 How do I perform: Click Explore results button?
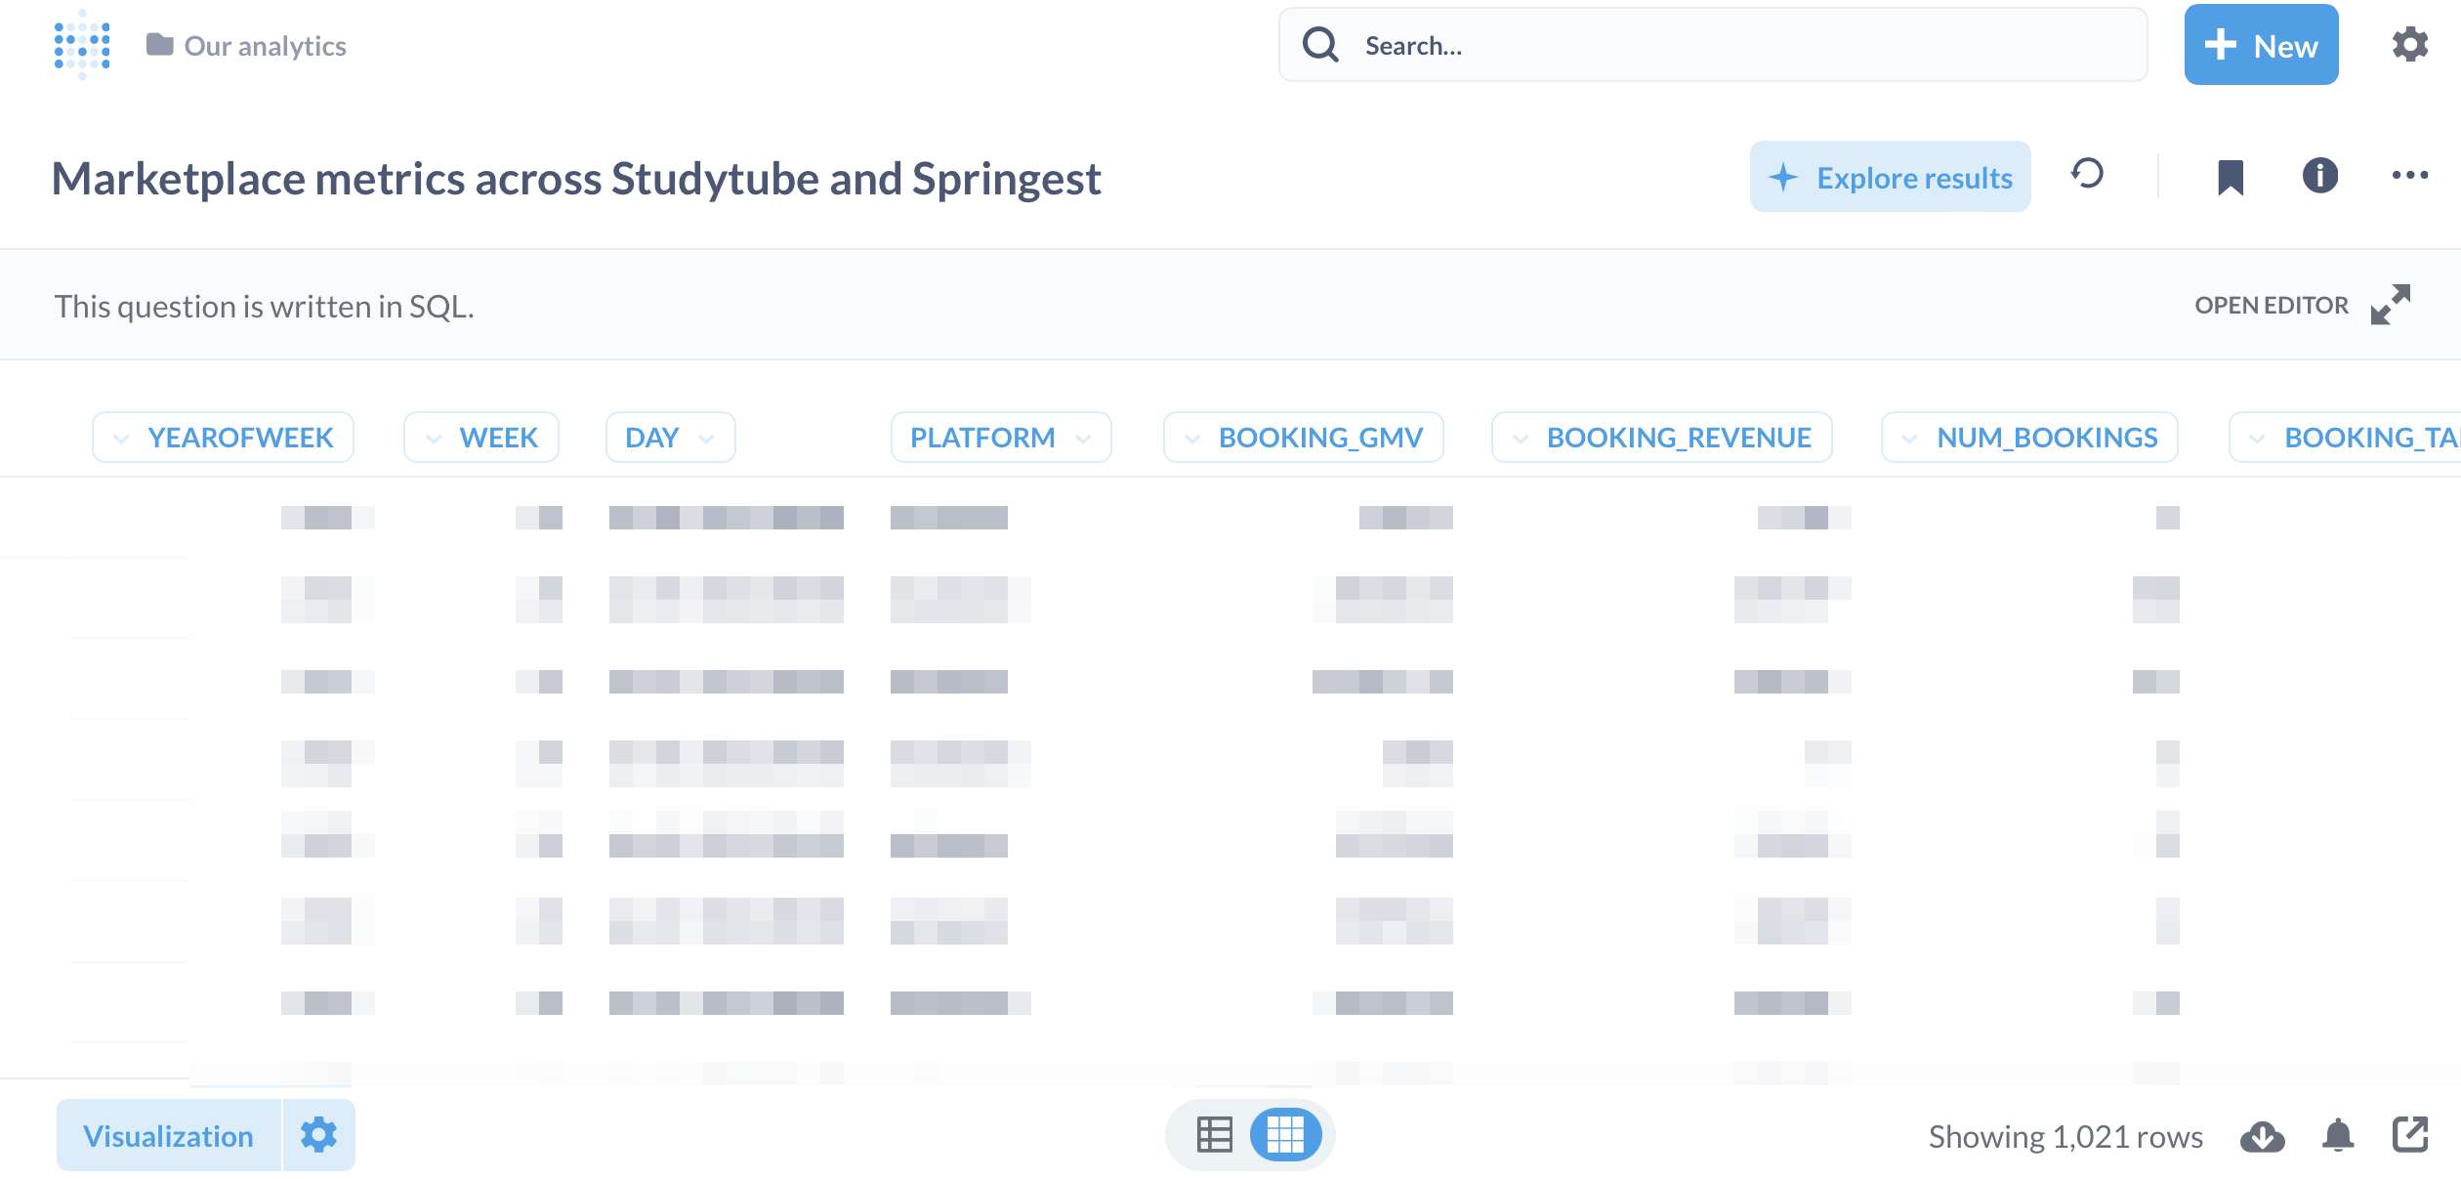[x=1890, y=177]
